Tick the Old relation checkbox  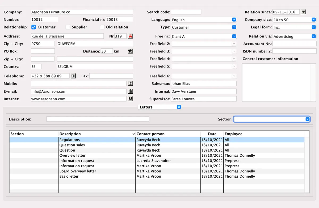tap(102, 27)
